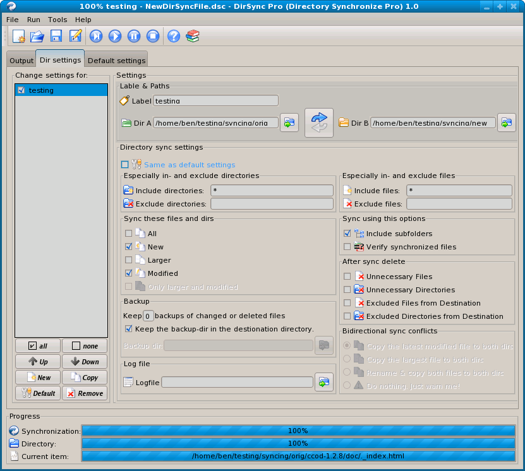This screenshot has height=471, width=525.
Task: Check Unnecessary Directories delete option
Action: point(347,289)
